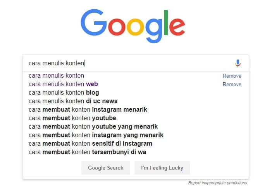Select "cara membuat konten instagram menarik" suggestion

tap(88, 110)
